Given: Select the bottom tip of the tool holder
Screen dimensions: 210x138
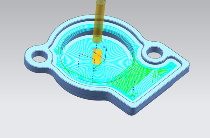Looking at the screenshot, I should [x=97, y=40].
